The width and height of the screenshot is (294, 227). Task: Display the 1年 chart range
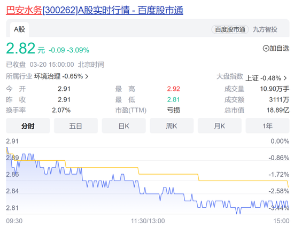[x=267, y=126]
